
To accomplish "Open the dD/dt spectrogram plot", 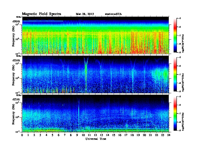I will click(x=95, y=74).
